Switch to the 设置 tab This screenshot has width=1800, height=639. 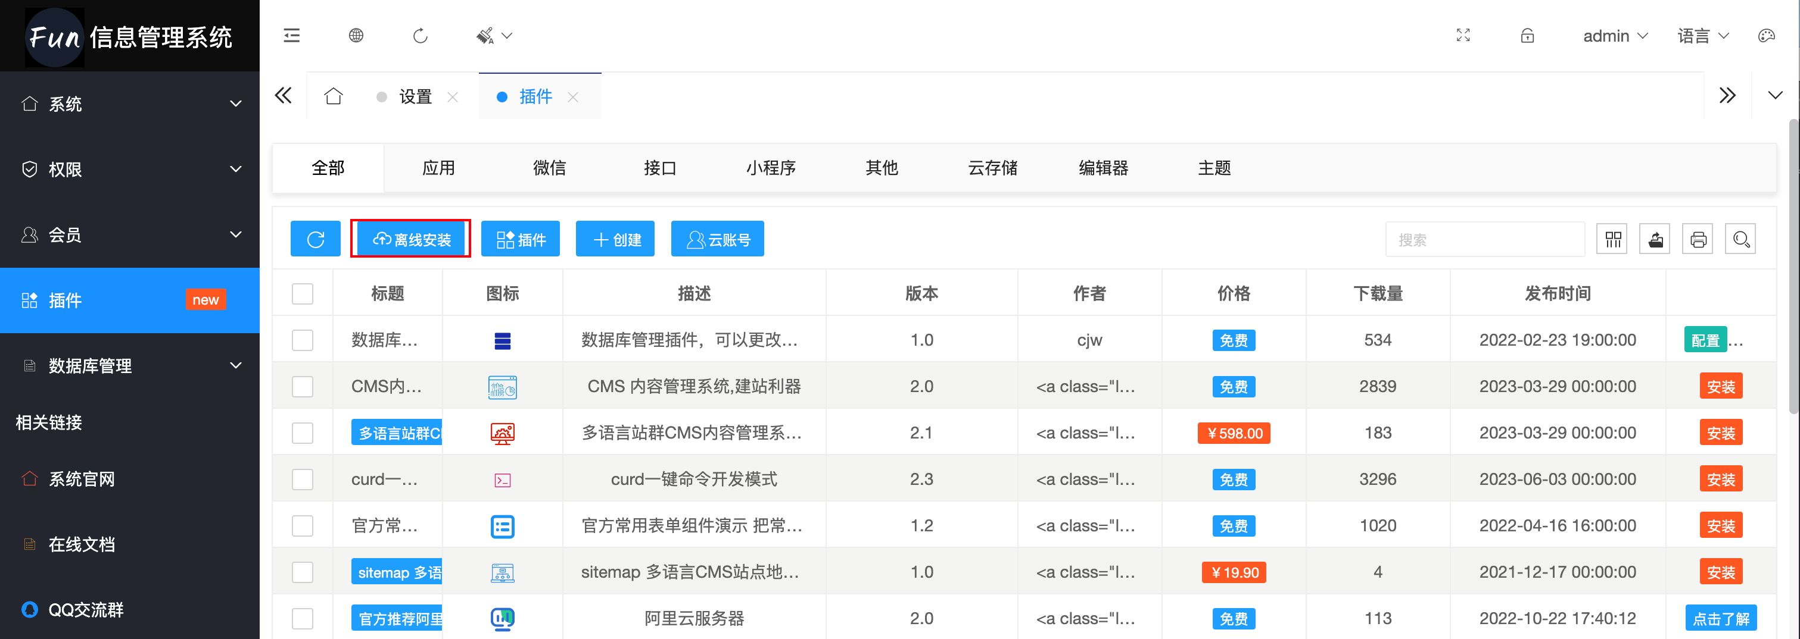(x=415, y=96)
